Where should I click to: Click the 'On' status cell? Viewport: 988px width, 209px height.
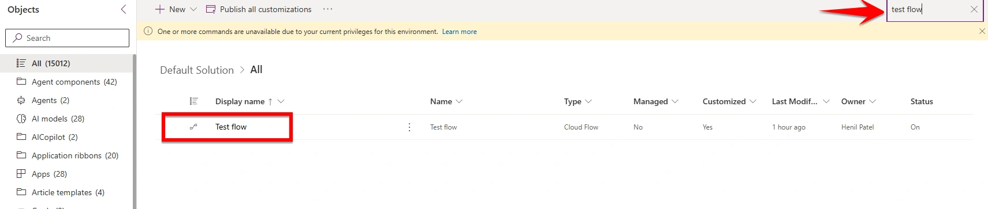915,127
